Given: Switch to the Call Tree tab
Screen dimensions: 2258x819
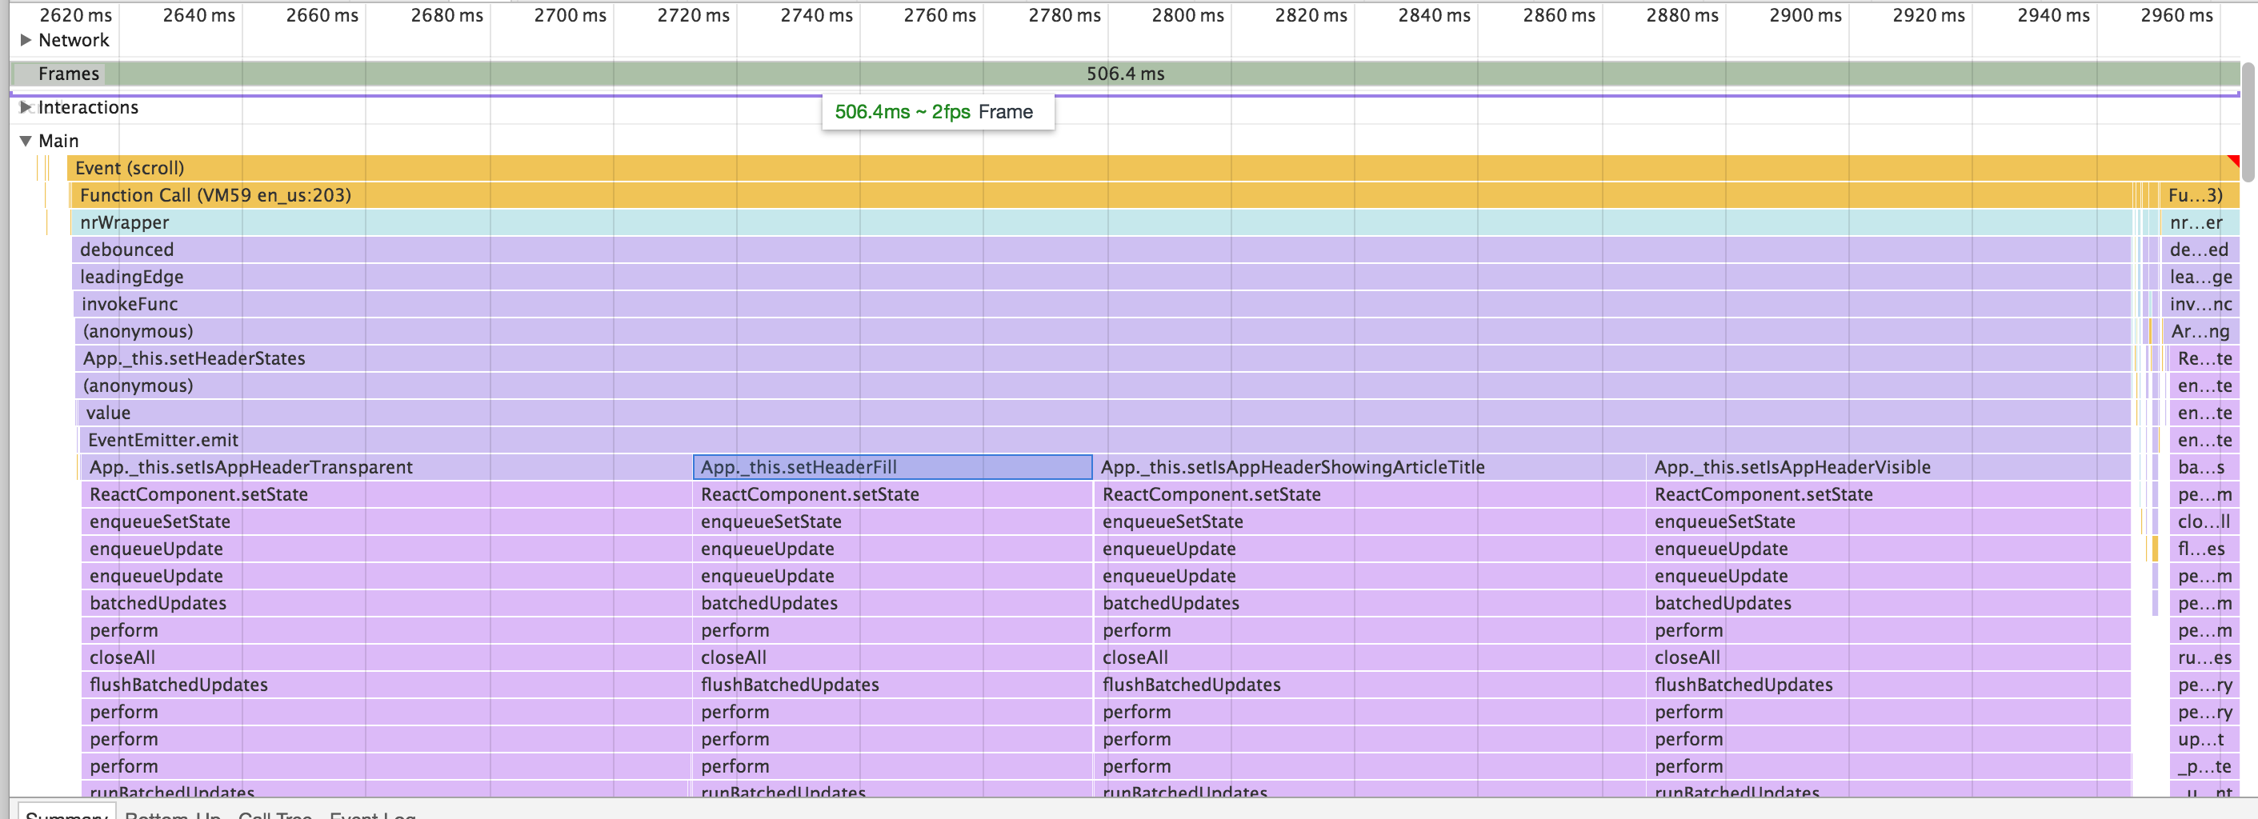Looking at the screenshot, I should tap(274, 813).
